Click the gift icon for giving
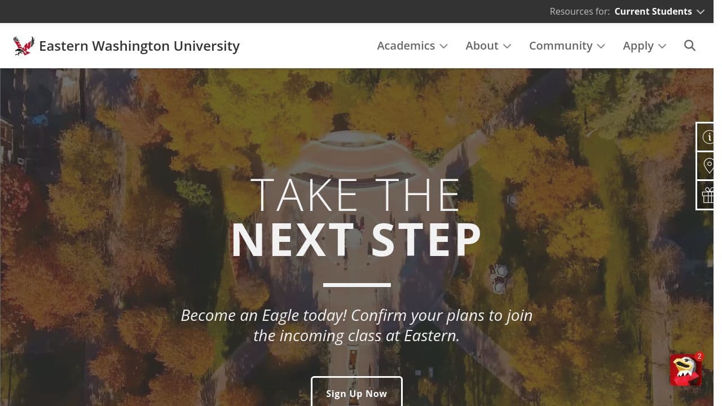Viewport: 722px width, 406px height. coord(709,195)
